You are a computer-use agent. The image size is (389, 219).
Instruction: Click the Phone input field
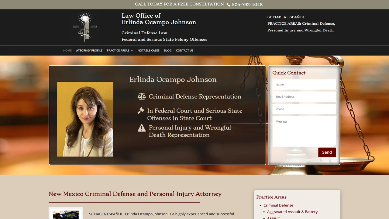304,109
